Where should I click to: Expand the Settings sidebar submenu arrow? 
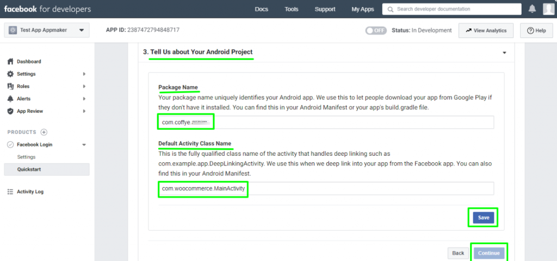(x=84, y=74)
